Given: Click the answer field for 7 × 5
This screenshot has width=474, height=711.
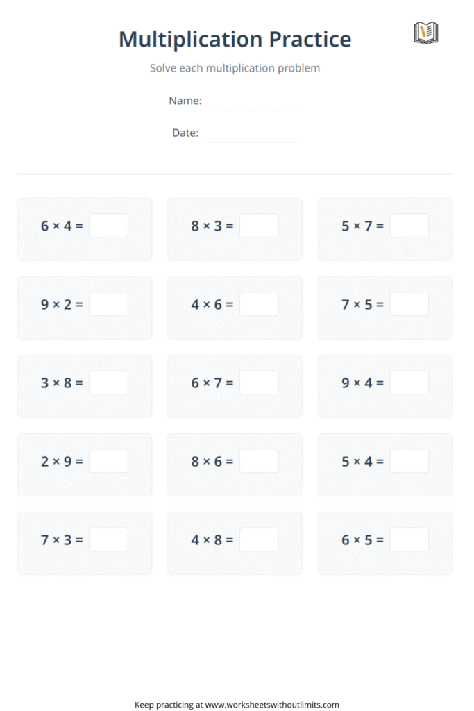Looking at the screenshot, I should coord(409,304).
